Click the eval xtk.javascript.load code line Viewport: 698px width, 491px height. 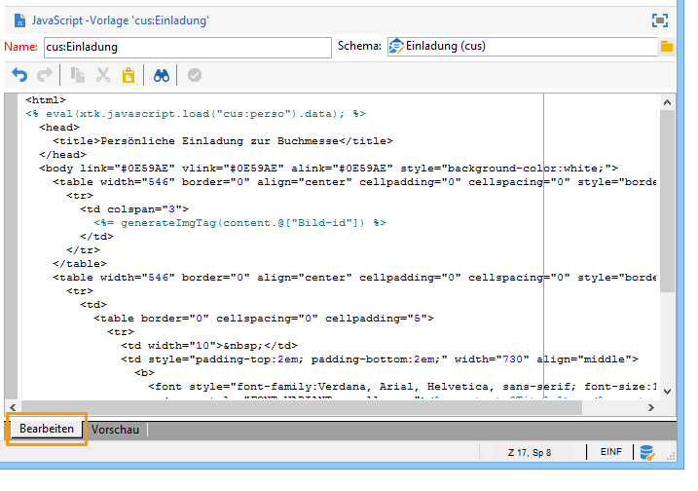click(x=196, y=114)
